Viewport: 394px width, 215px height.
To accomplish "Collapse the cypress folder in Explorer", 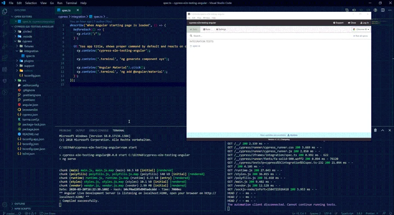I will click(x=27, y=41).
